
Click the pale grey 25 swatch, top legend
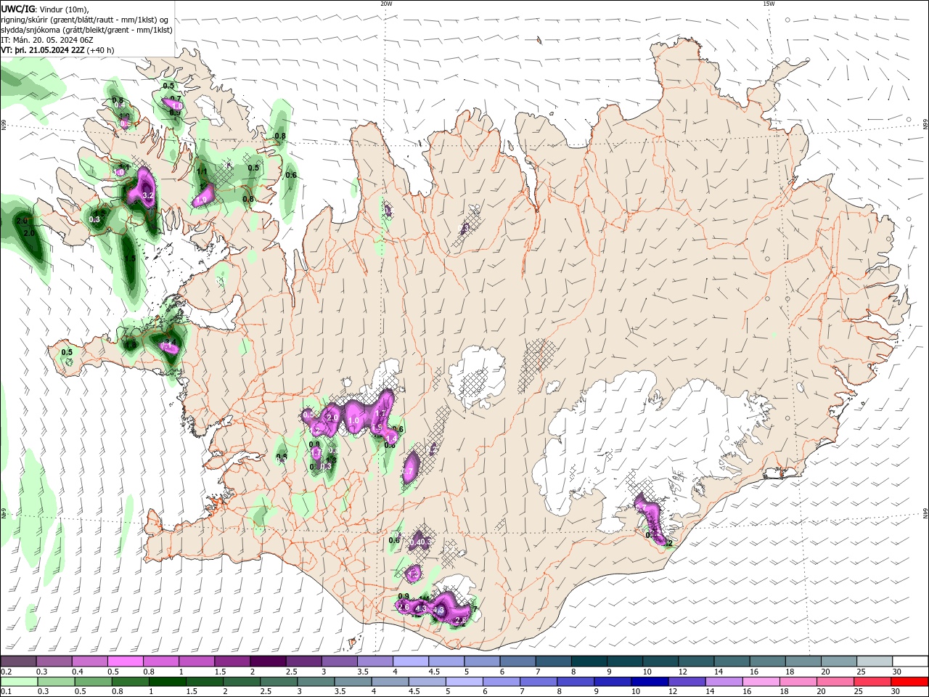[x=874, y=661]
